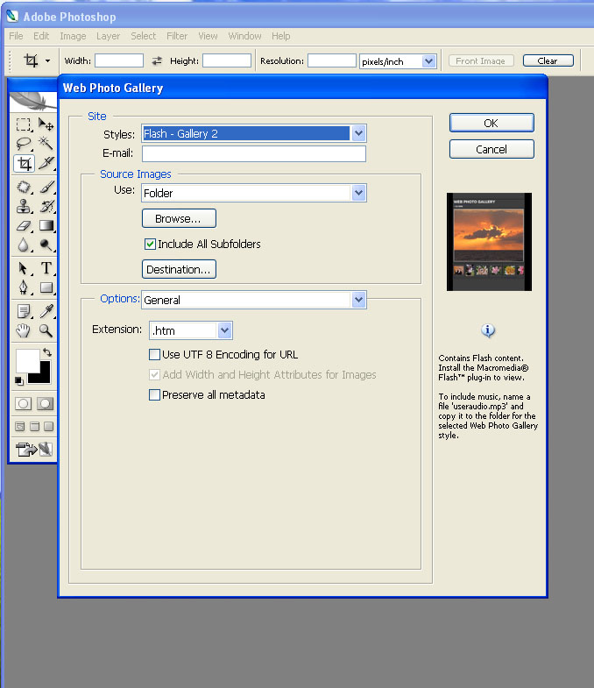This screenshot has width=594, height=688.
Task: Select the Clone Stamp tool
Action: coord(24,206)
